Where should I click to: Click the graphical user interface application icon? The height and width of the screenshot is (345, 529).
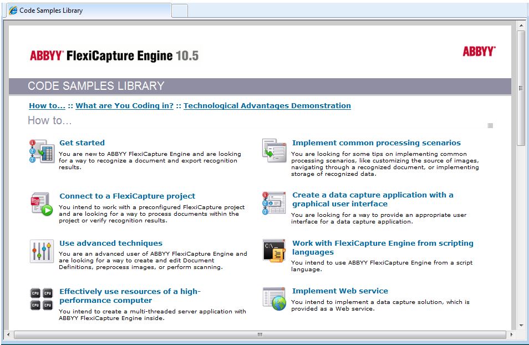click(x=274, y=203)
